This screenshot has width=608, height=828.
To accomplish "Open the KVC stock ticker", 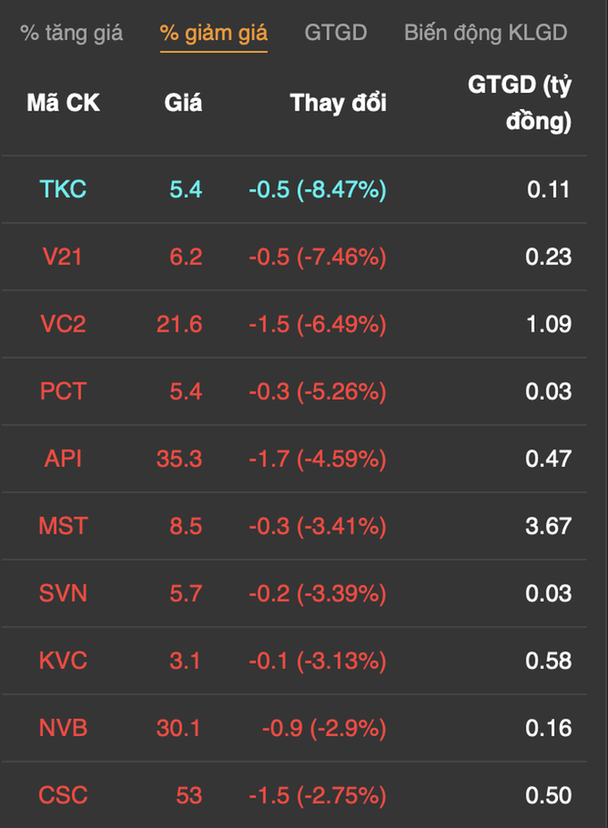I will [x=63, y=660].
